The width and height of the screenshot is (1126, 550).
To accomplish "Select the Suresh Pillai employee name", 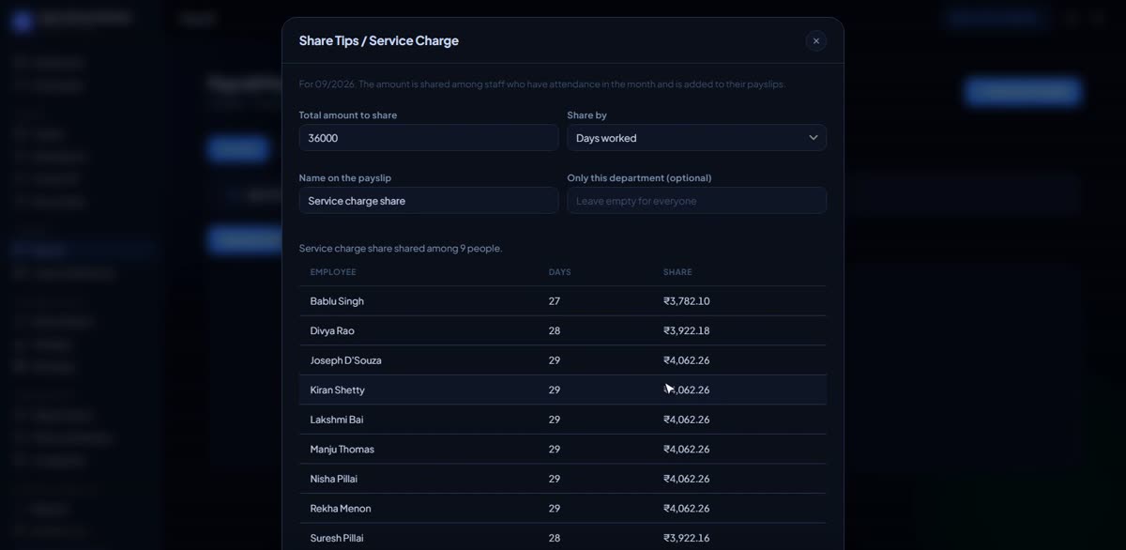I will (337, 538).
